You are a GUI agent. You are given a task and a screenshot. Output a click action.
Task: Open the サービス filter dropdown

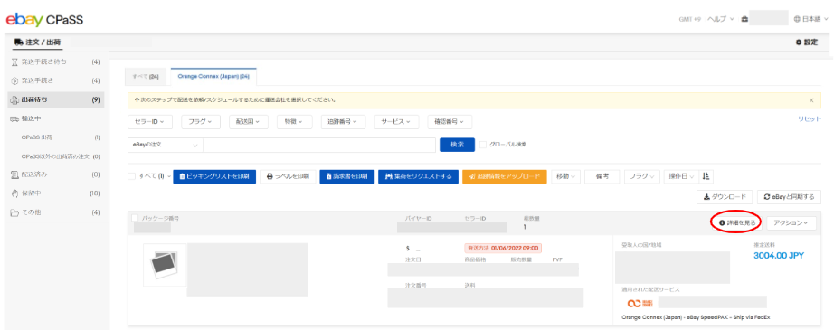396,122
